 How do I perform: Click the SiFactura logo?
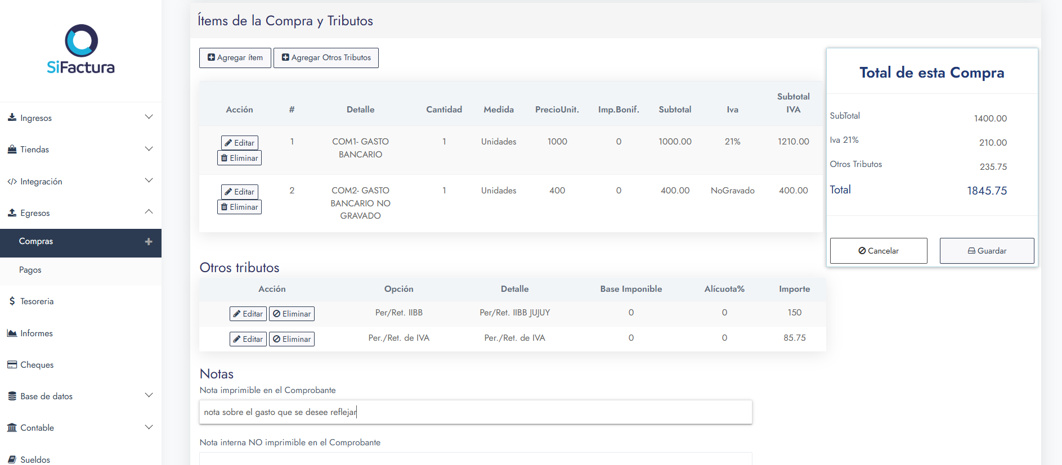click(x=81, y=49)
